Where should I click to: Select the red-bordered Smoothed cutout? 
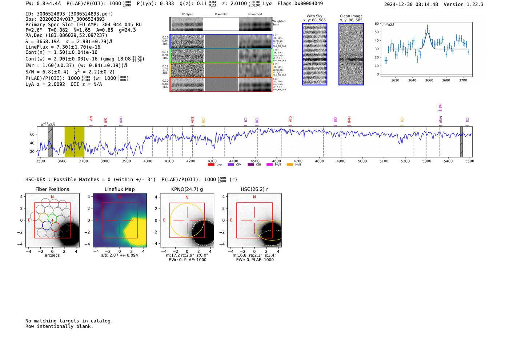click(255, 85)
